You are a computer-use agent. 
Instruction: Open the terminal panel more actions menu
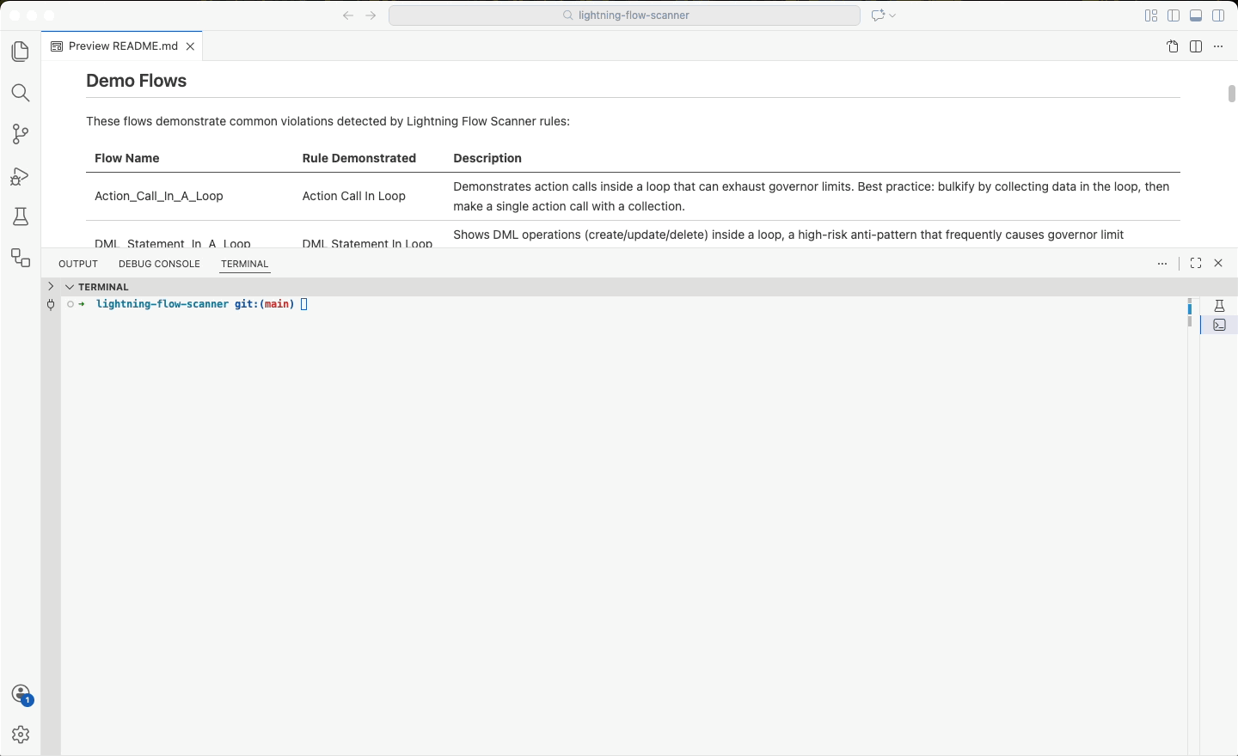click(1162, 263)
